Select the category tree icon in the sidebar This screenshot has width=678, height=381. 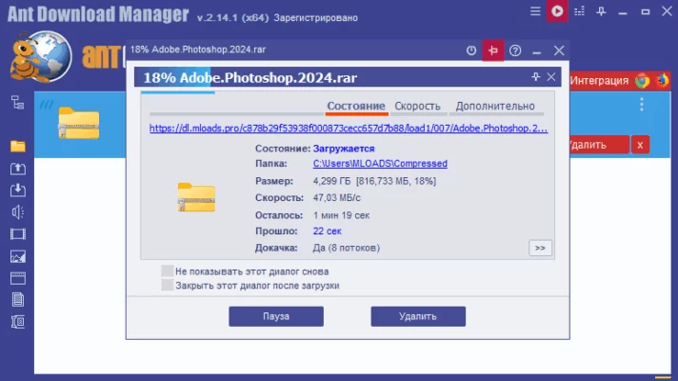(x=18, y=103)
